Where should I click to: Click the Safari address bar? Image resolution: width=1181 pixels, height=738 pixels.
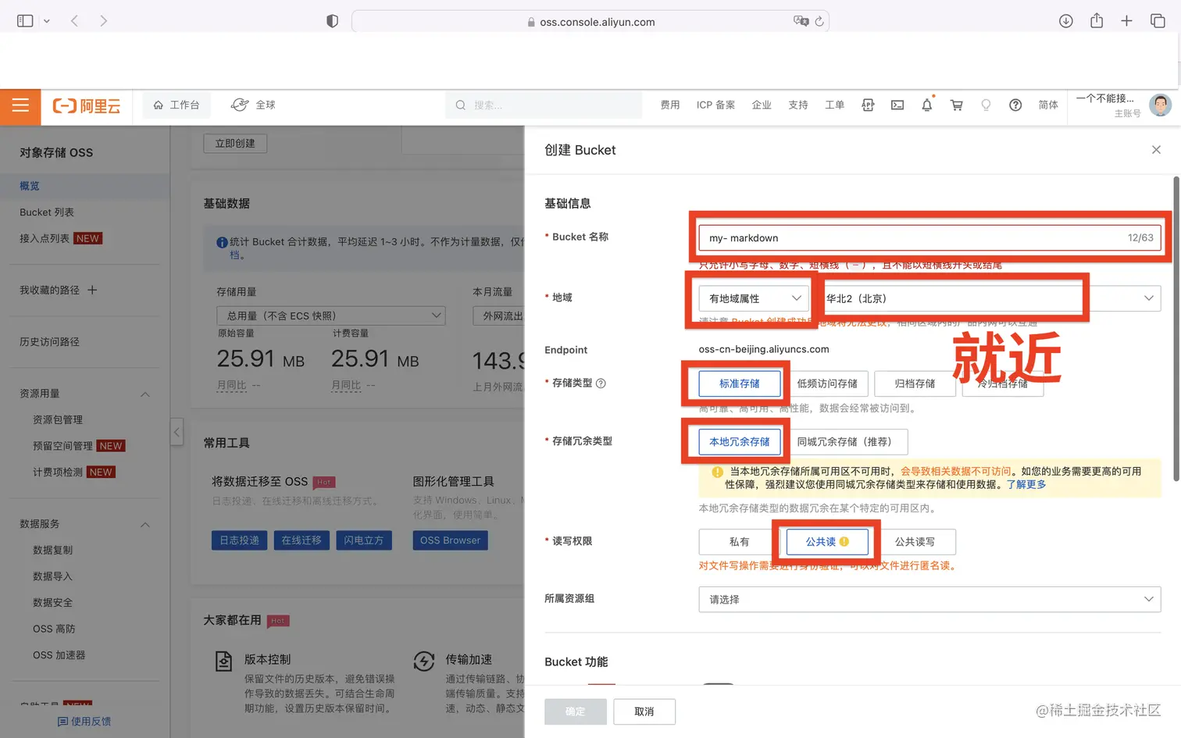click(590, 21)
